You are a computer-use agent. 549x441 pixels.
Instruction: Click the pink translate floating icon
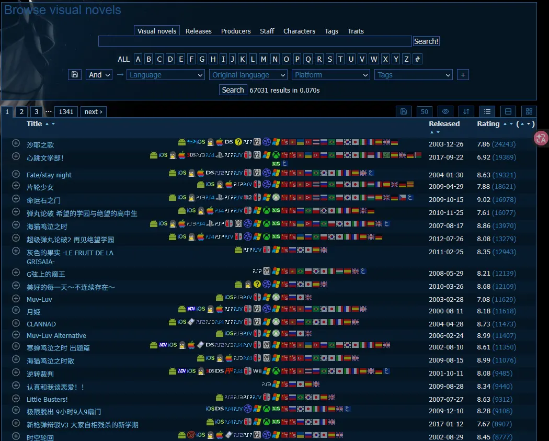[x=541, y=138]
